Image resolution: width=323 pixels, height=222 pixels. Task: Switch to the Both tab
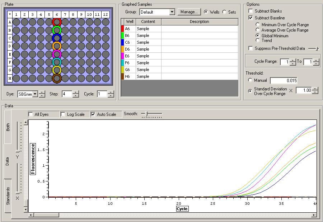8,127
